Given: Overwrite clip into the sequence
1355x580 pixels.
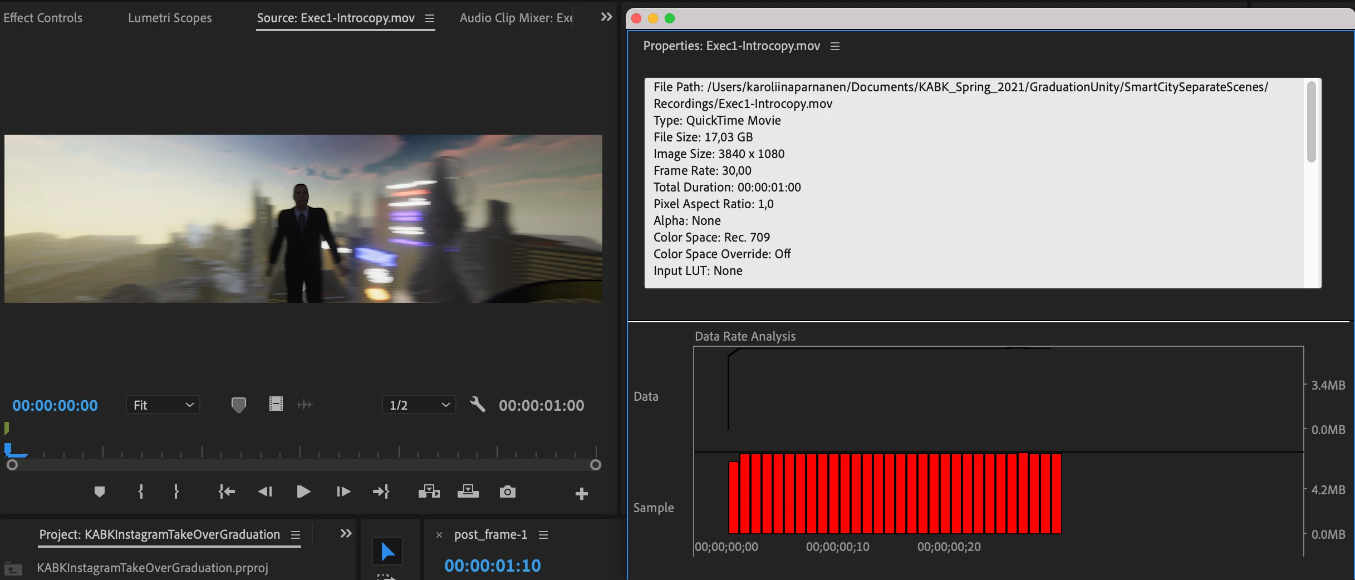Looking at the screenshot, I should [468, 492].
